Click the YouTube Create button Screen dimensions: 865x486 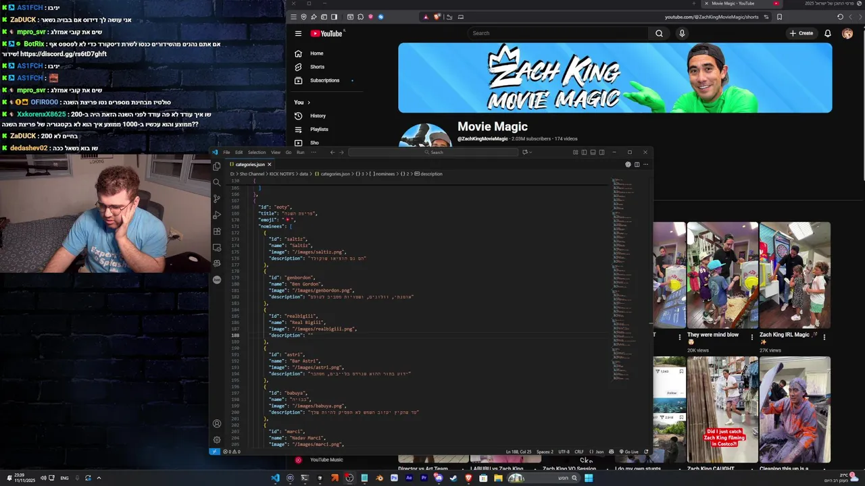click(801, 33)
